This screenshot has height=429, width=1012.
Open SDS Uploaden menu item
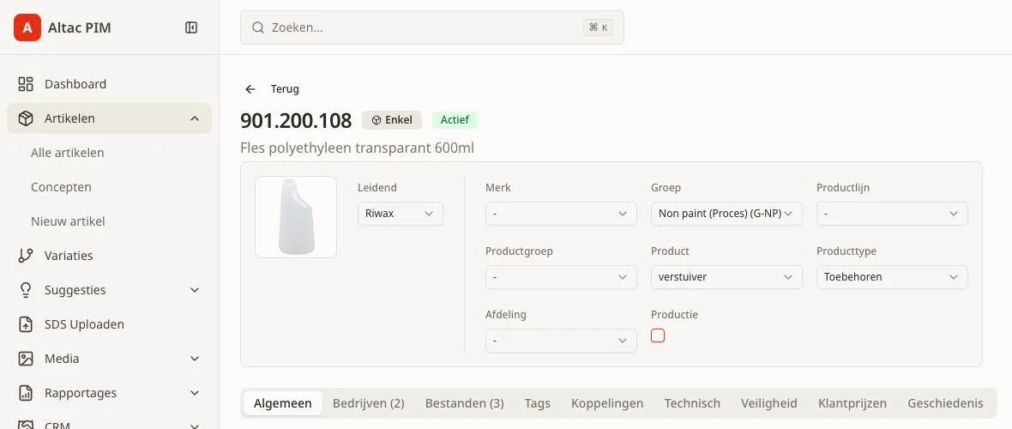[x=110, y=324]
